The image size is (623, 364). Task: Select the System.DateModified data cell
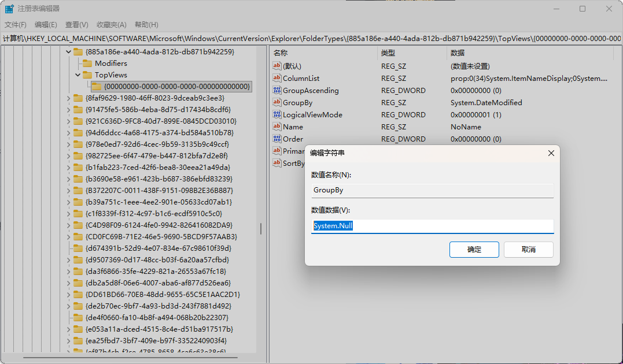click(x=486, y=102)
